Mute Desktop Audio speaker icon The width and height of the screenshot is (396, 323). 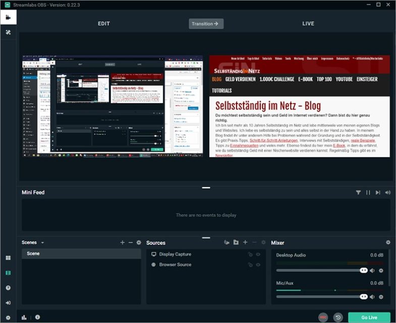pos(372,271)
